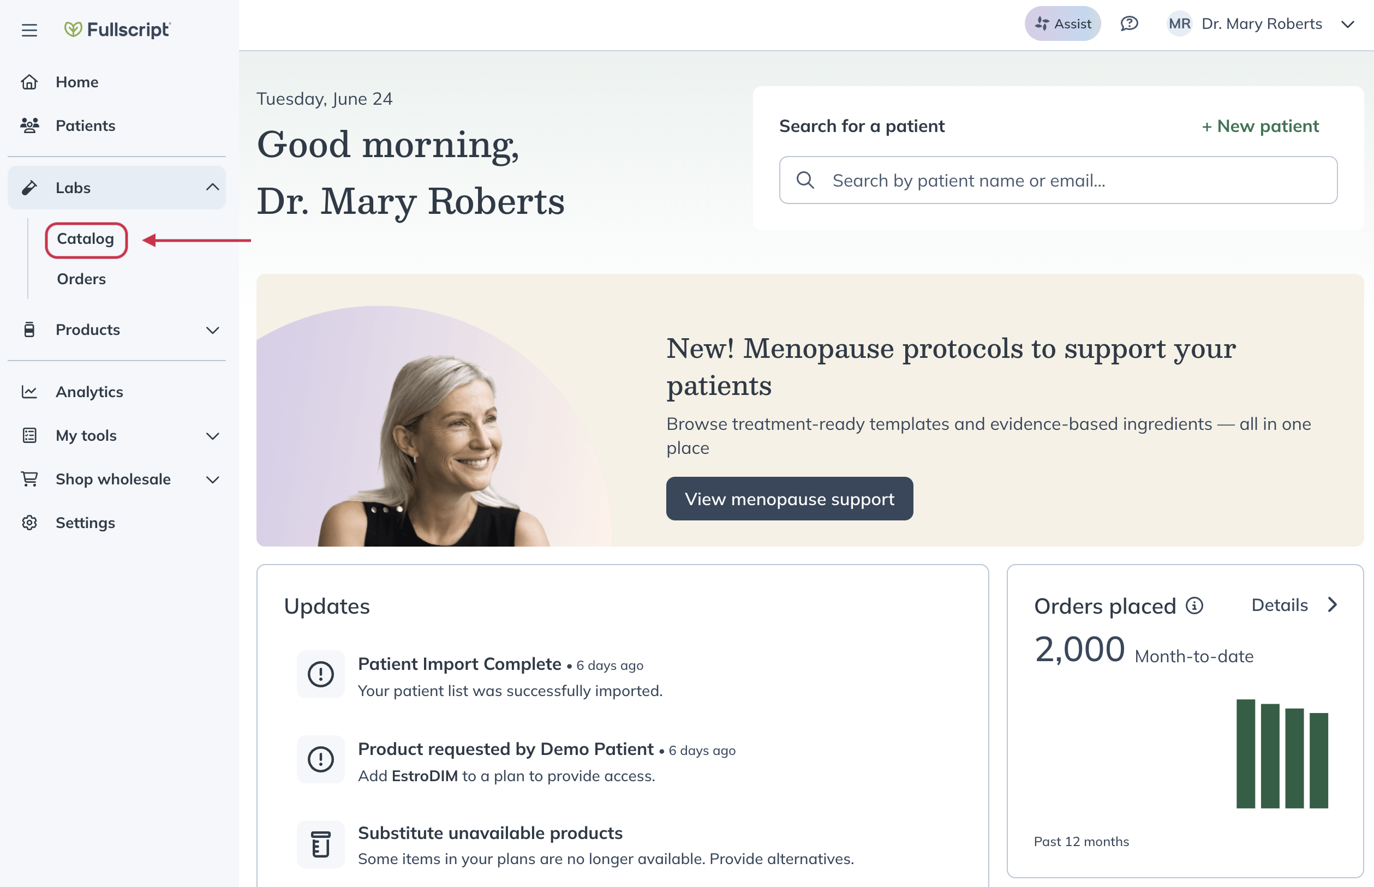Viewport: 1374px width, 887px height.
Task: Click the Substitute unavailable products bottle icon
Action: (321, 844)
